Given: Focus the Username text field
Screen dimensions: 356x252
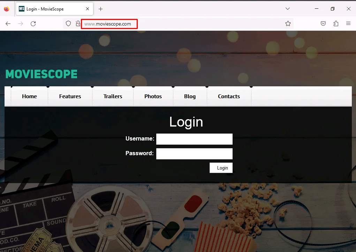Looking at the screenshot, I should tap(194, 139).
